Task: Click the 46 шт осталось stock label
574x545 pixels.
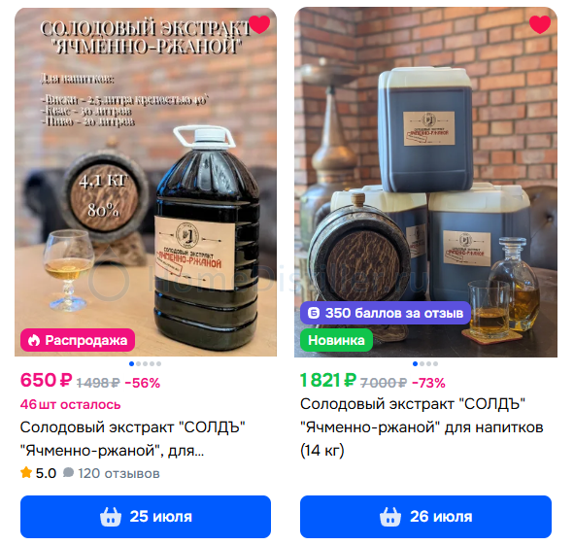Action: (70, 405)
